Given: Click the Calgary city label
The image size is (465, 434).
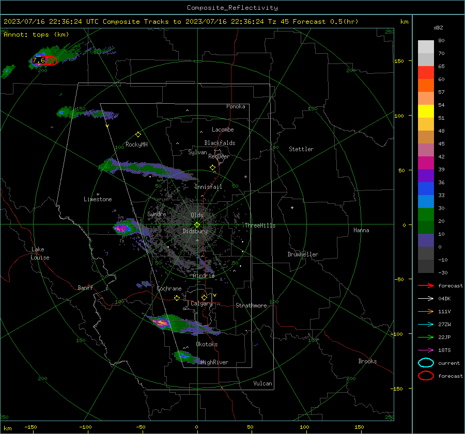Looking at the screenshot, I should tap(202, 303).
